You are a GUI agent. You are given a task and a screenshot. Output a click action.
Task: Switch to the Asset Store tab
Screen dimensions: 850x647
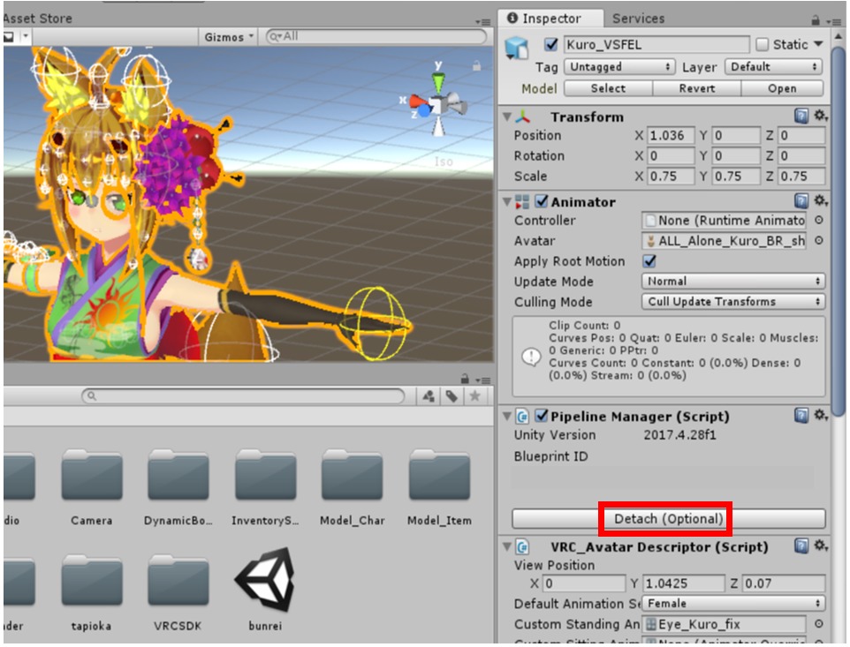click(37, 19)
